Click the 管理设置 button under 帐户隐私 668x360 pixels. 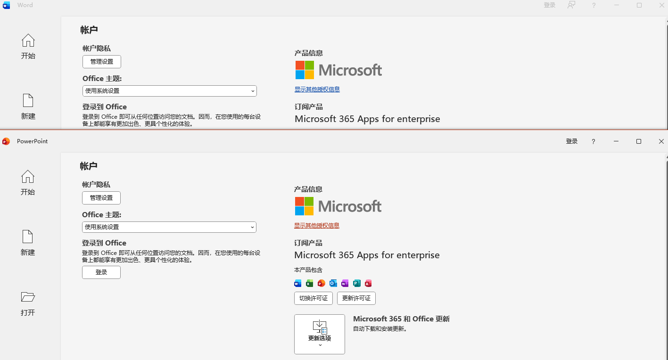point(101,198)
